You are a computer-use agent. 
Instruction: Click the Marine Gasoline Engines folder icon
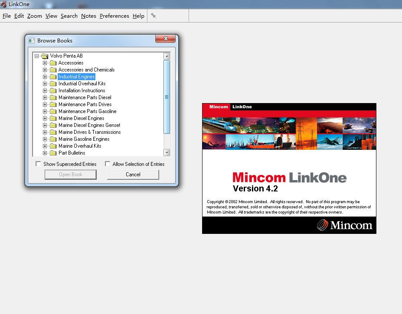tap(53, 139)
